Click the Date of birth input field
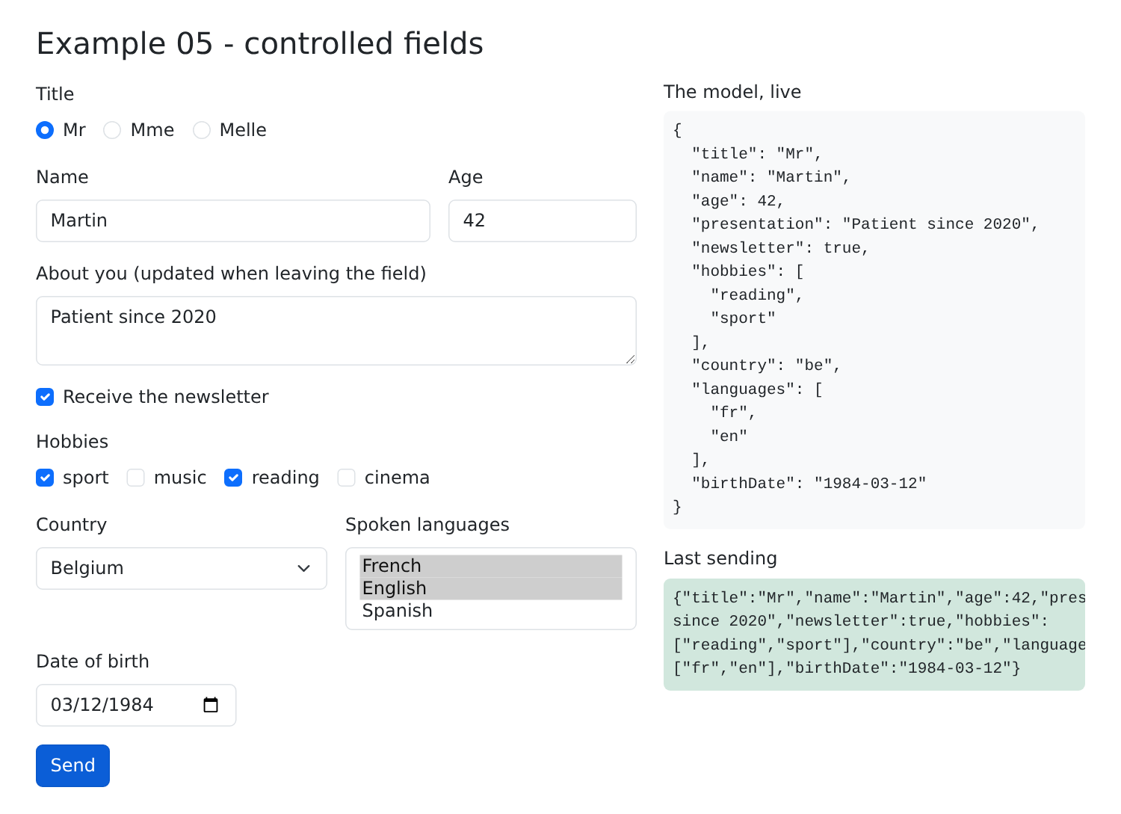The image size is (1121, 814). click(136, 705)
